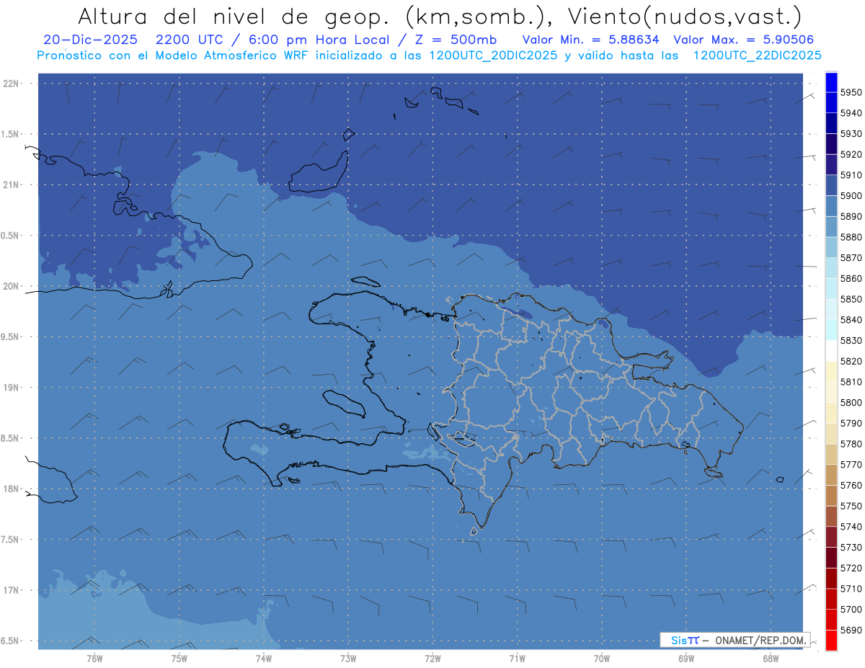Click the '69W' longitude label
Image resolution: width=865 pixels, height=668 pixels.
686,659
